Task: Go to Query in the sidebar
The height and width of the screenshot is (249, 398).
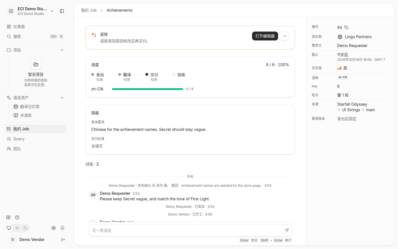Action: 35,139
